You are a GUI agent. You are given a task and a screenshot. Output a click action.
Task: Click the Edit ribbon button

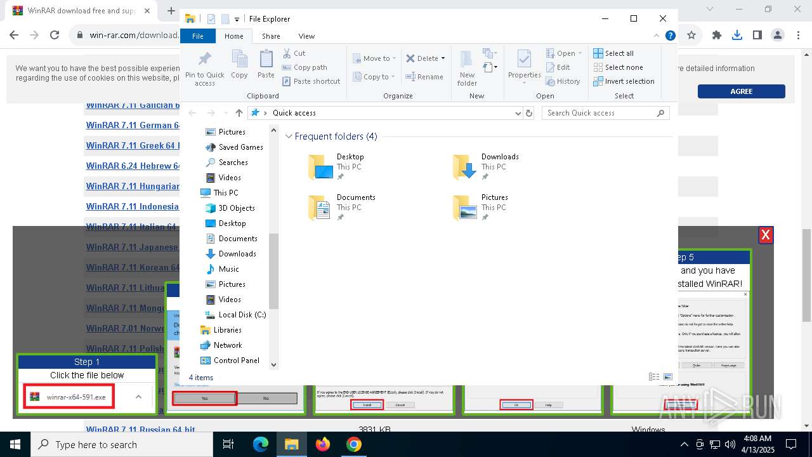point(558,67)
